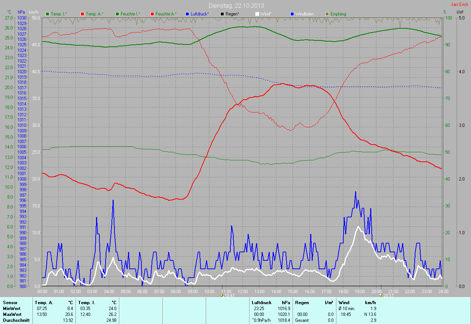471x324 pixels.
Task: Click the 'hPa' axis unit label above the chart
Action: 21,12
